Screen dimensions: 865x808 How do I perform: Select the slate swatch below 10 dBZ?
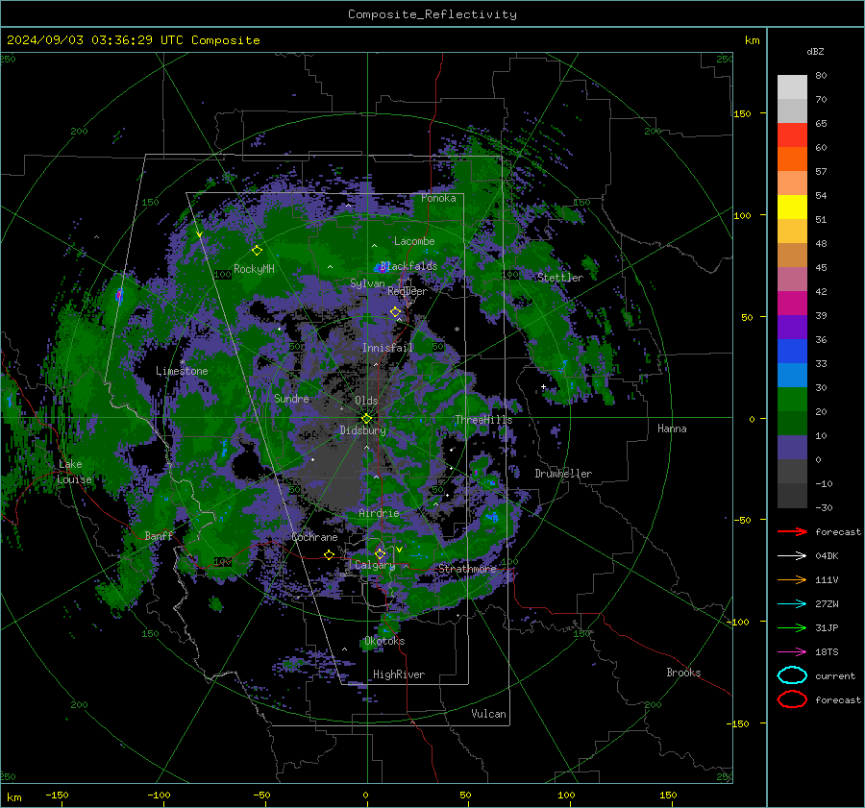[x=792, y=447]
